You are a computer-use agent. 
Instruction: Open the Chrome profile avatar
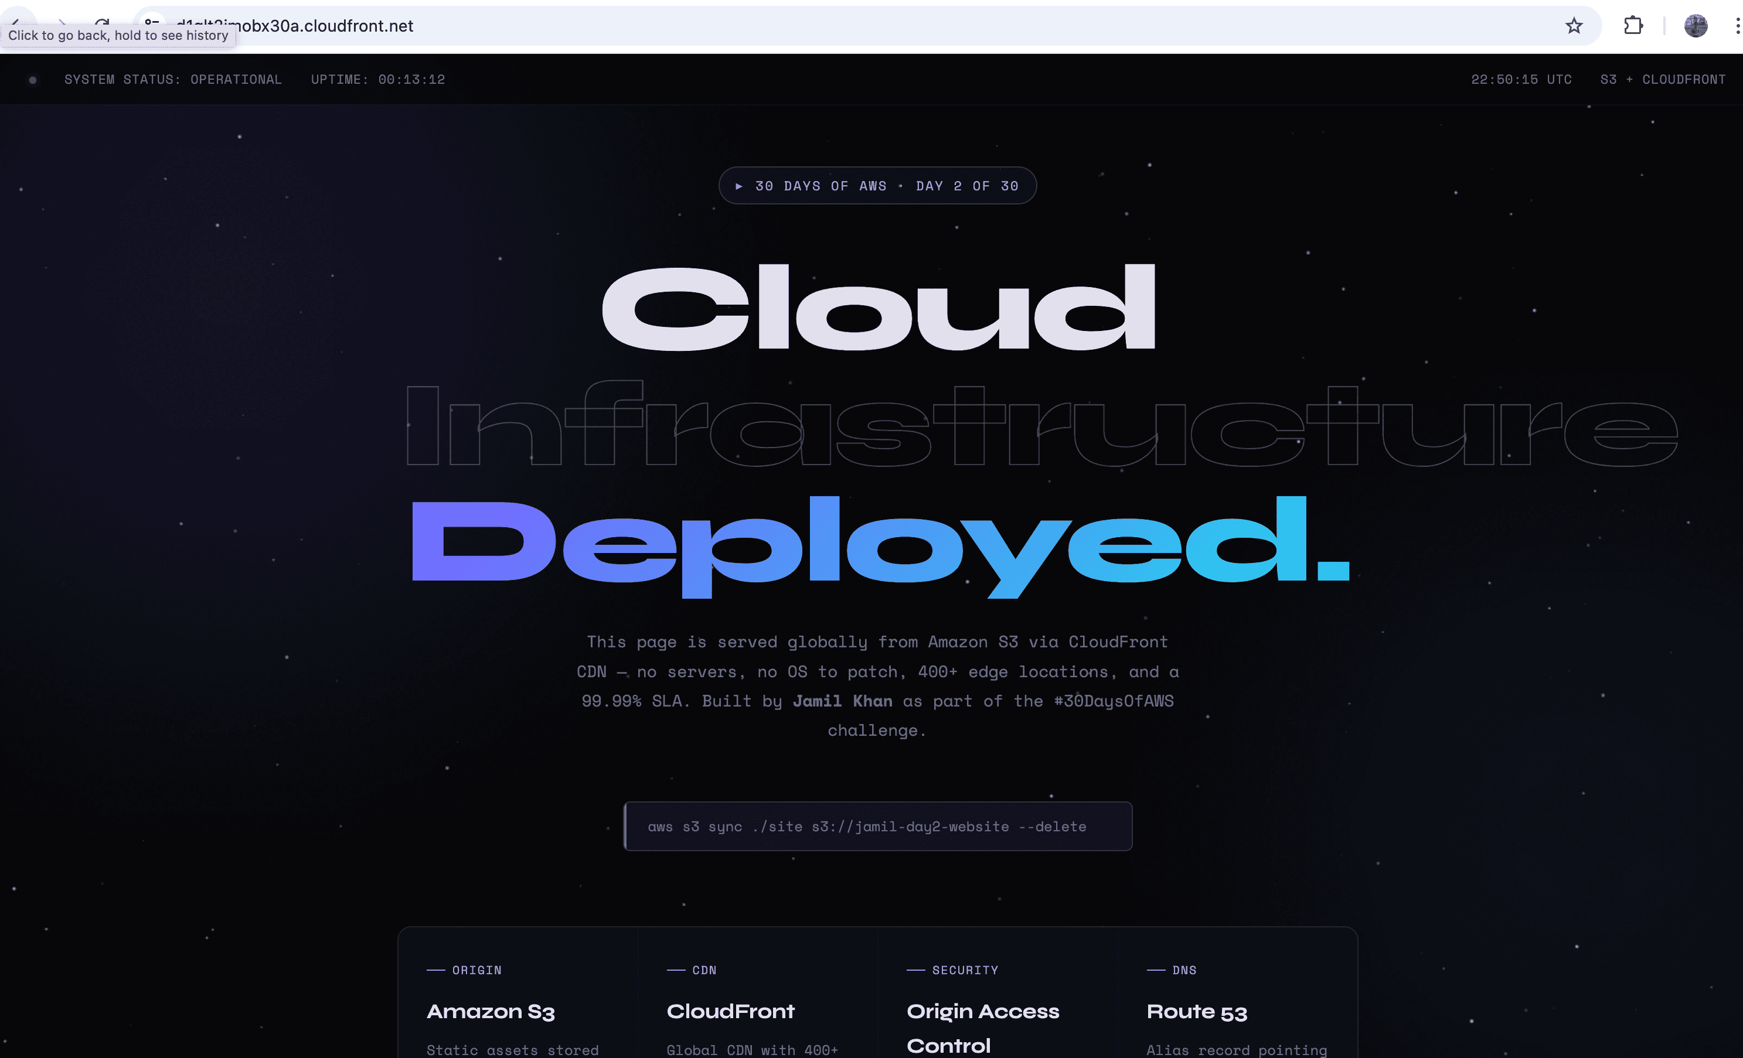point(1696,26)
